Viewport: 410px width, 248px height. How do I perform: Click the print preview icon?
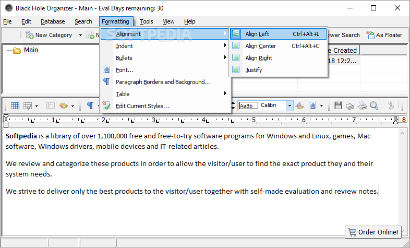(x=350, y=106)
